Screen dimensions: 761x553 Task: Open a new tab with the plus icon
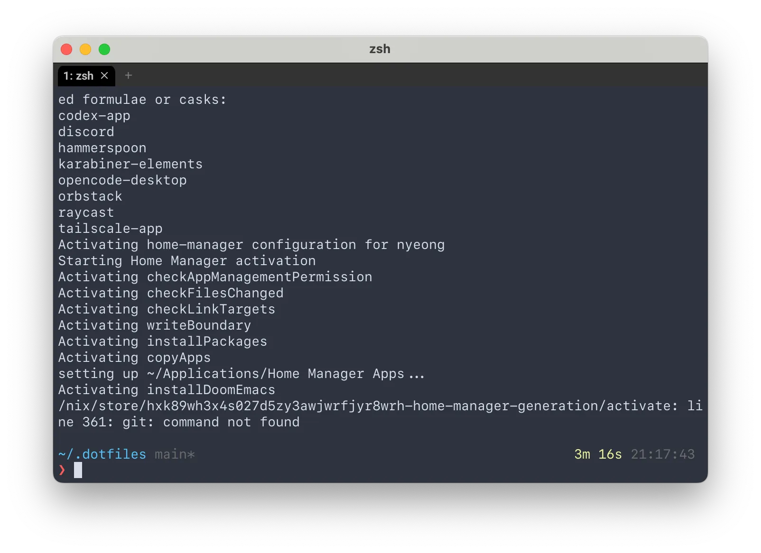(x=128, y=75)
